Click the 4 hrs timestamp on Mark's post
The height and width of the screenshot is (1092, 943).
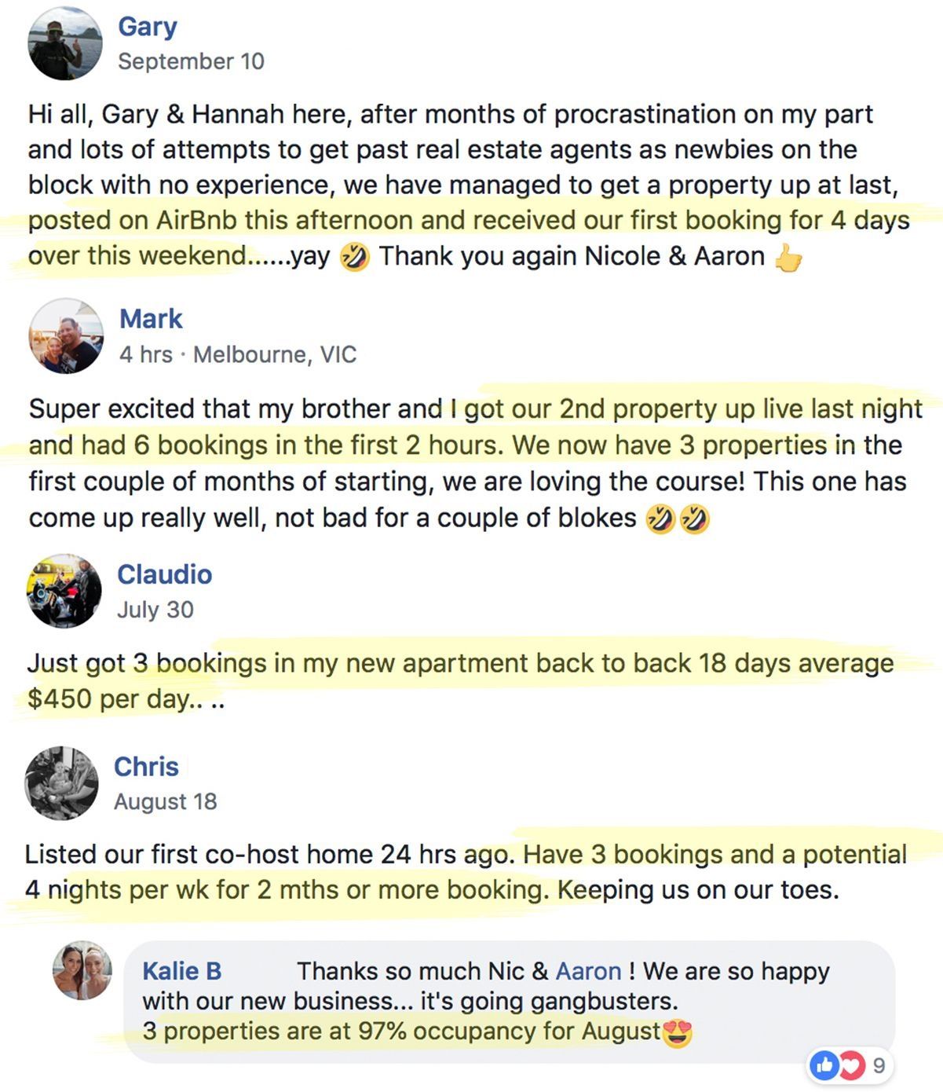[x=145, y=354]
